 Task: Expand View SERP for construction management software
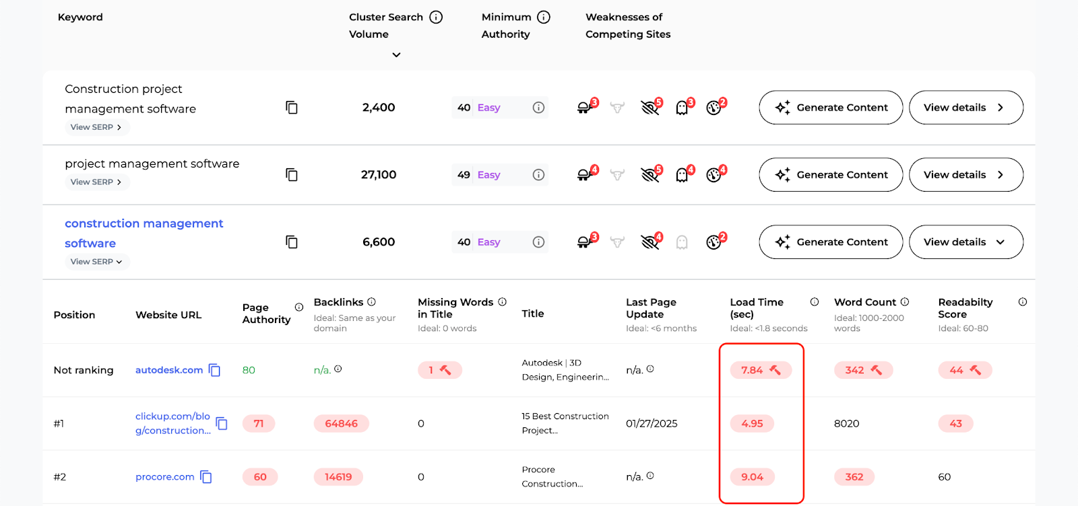click(96, 262)
